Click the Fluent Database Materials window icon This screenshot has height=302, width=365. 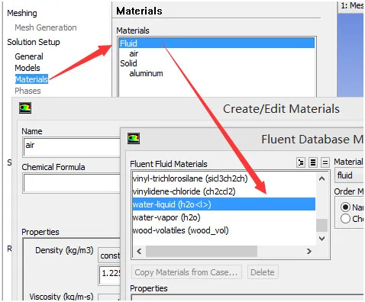[x=134, y=139]
